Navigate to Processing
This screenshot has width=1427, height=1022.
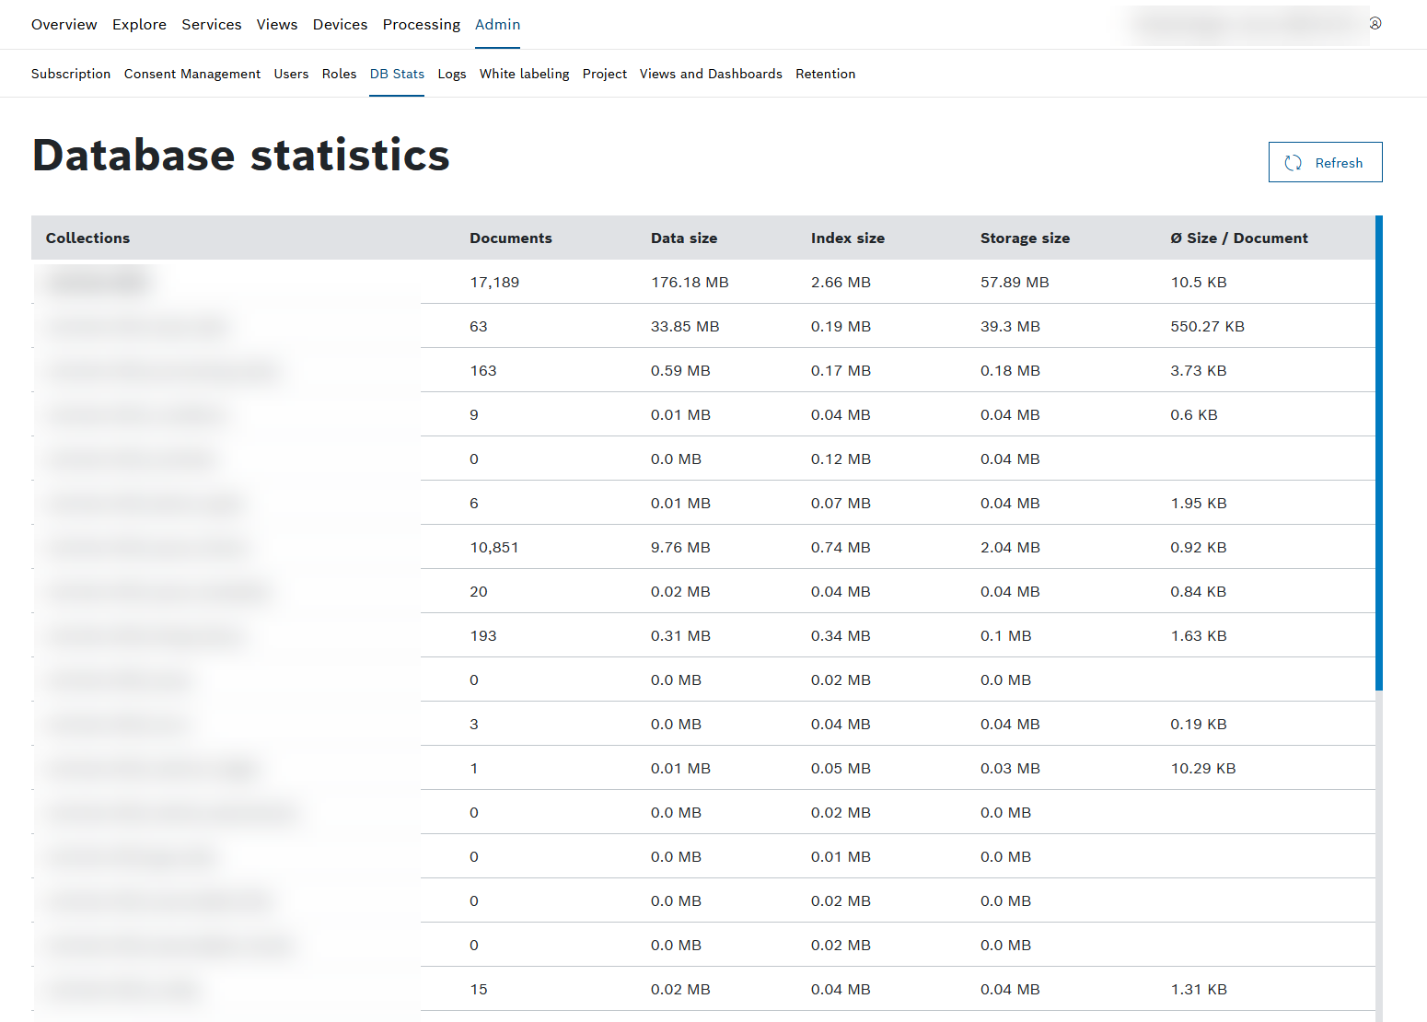click(x=421, y=25)
